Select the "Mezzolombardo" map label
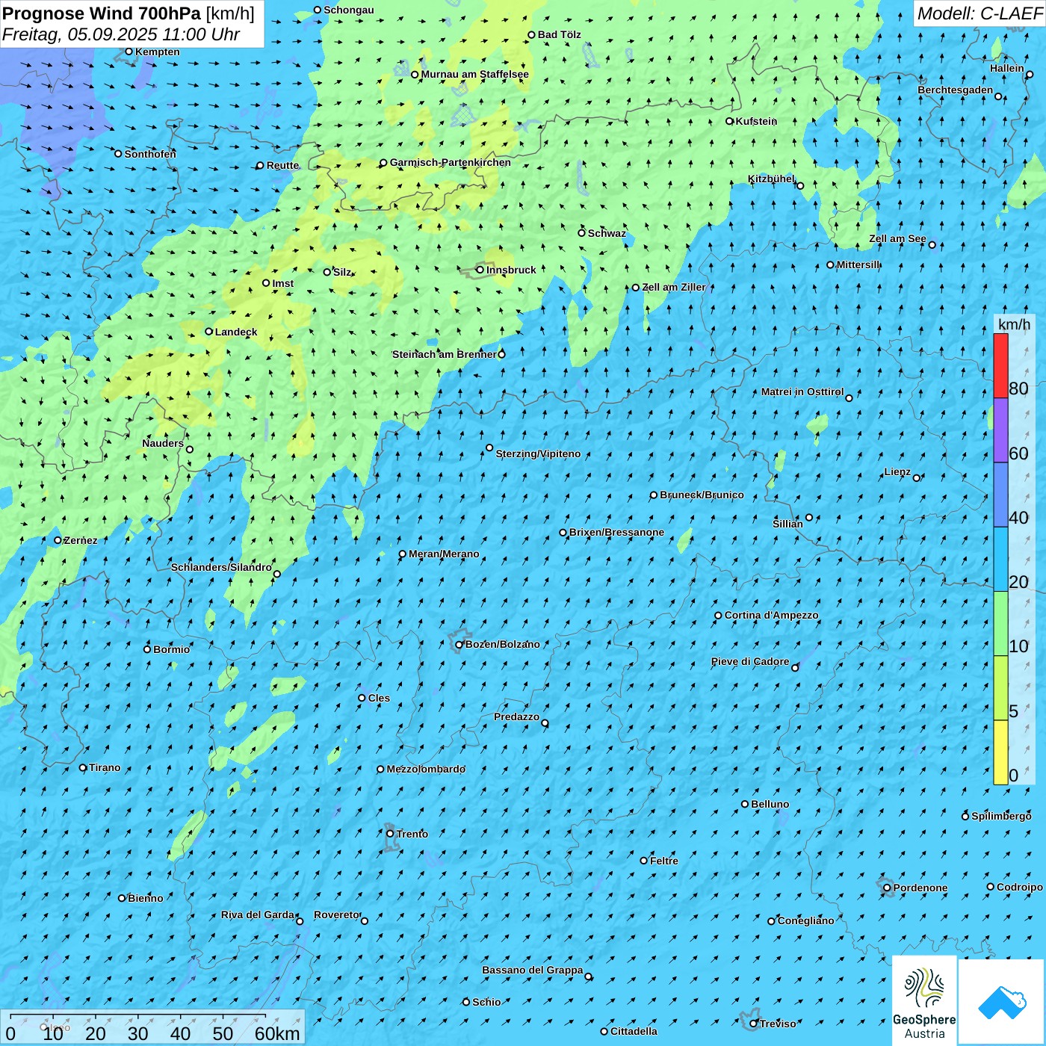Image resolution: width=1046 pixels, height=1046 pixels. 426,770
